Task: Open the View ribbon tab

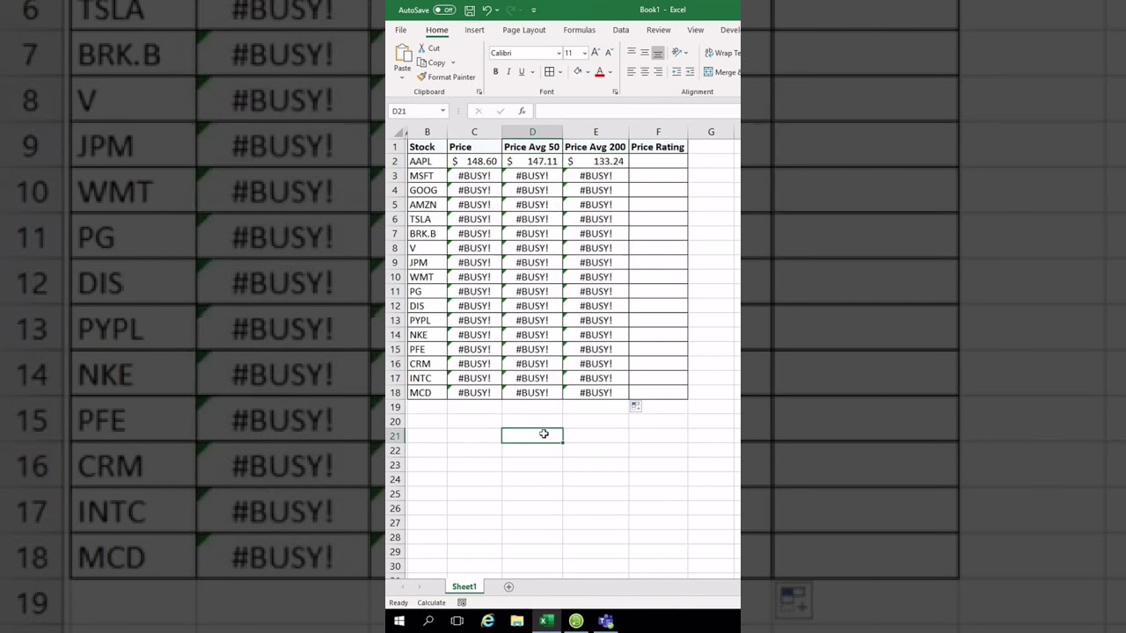Action: coord(695,30)
